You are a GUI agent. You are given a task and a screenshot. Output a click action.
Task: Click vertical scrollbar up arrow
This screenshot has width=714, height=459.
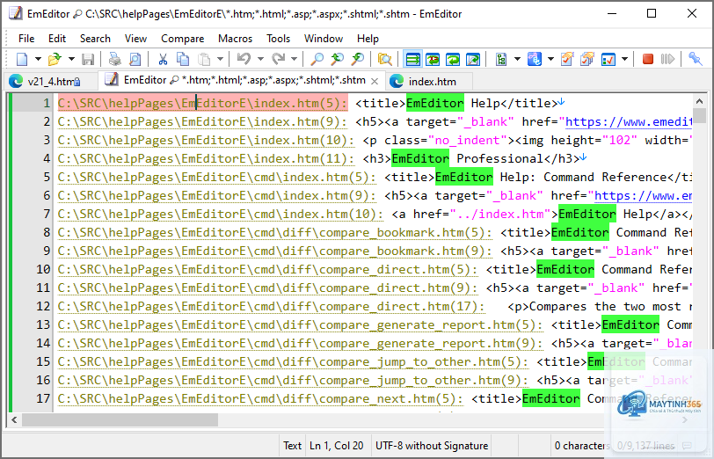(x=699, y=101)
